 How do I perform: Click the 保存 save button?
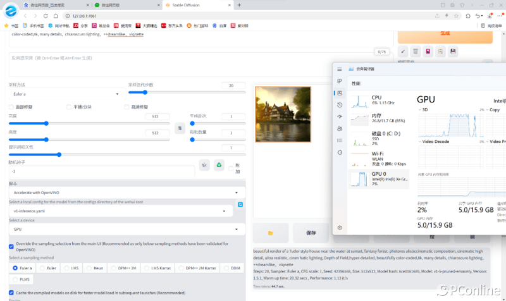point(311,233)
